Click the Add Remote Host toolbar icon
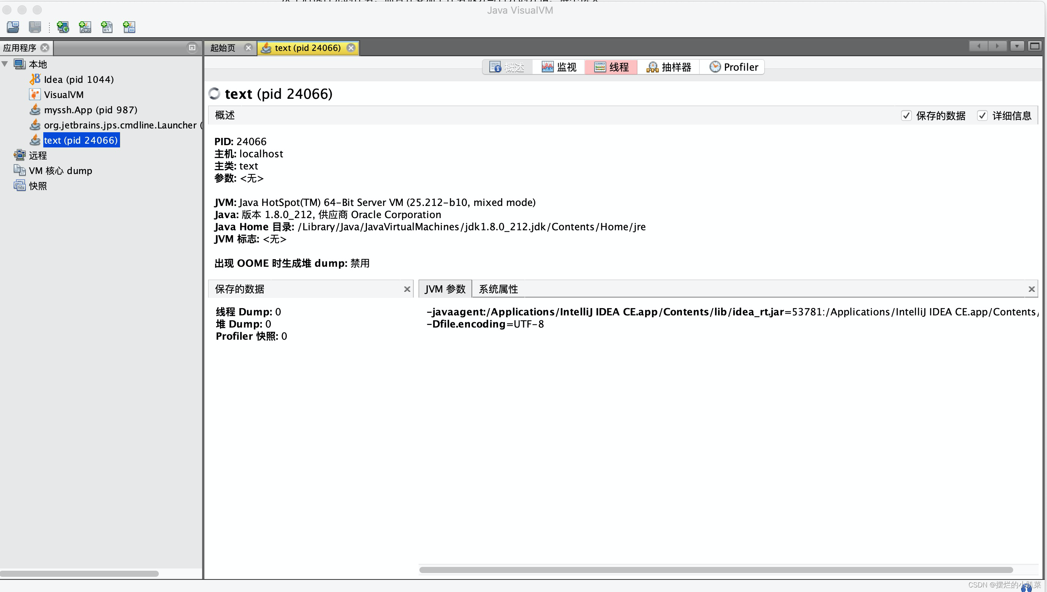The width and height of the screenshot is (1047, 592). 63,27
